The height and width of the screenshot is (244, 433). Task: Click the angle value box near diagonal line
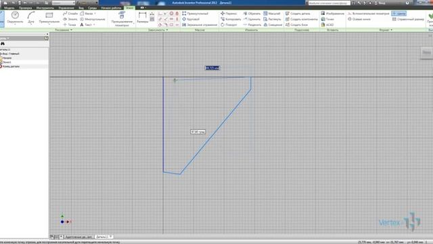198,132
